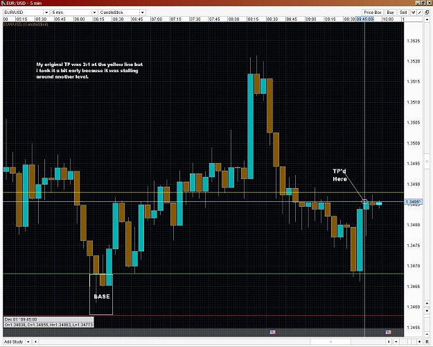Screen dimensions: 433x347
Task: Click the horizontal scrollbar thumb
Action: tap(330, 341)
